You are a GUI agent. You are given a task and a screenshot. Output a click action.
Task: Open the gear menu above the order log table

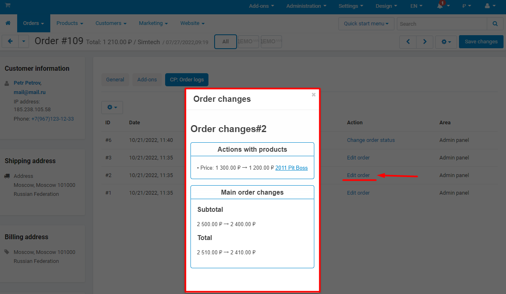click(x=112, y=107)
